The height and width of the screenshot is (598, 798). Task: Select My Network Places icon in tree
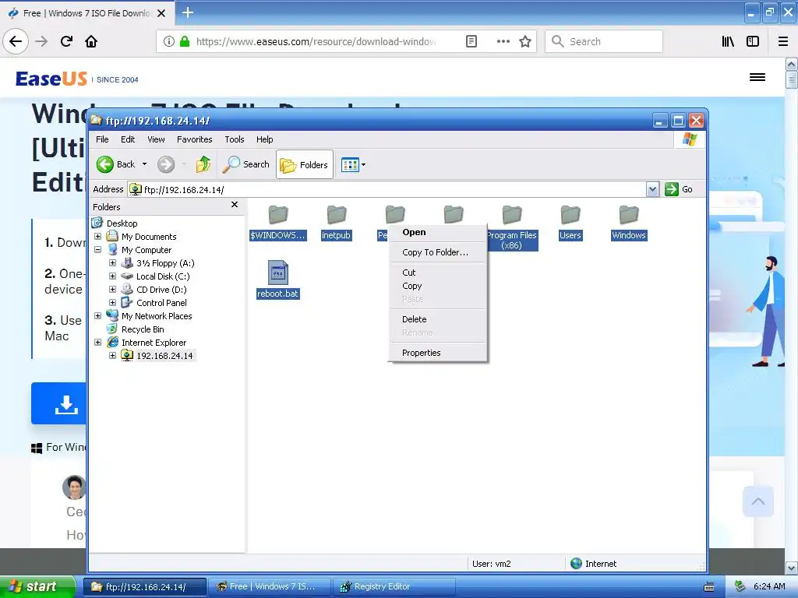(x=112, y=316)
